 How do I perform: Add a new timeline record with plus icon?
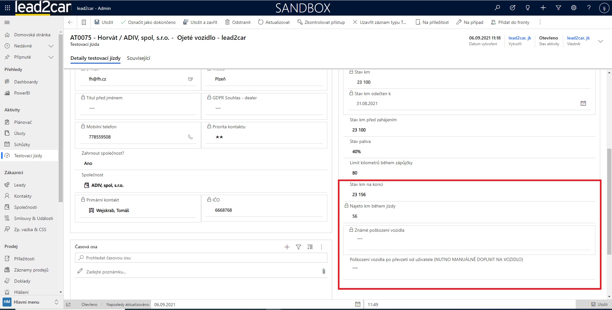tap(287, 247)
